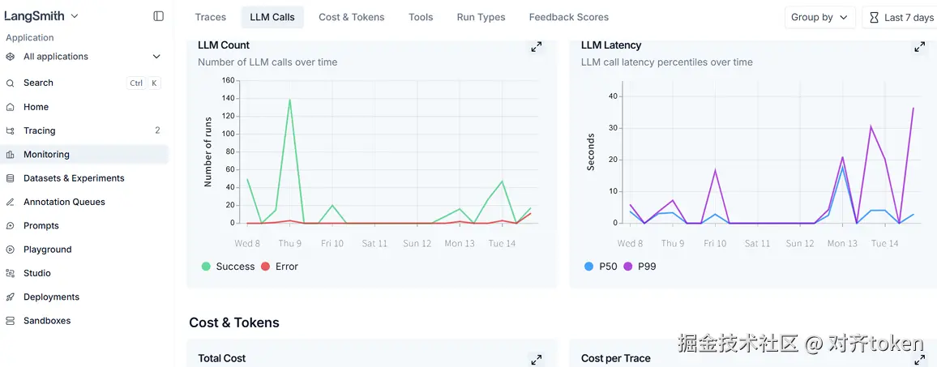The height and width of the screenshot is (367, 937).
Task: Click the Total Cost chart title
Action: click(222, 359)
